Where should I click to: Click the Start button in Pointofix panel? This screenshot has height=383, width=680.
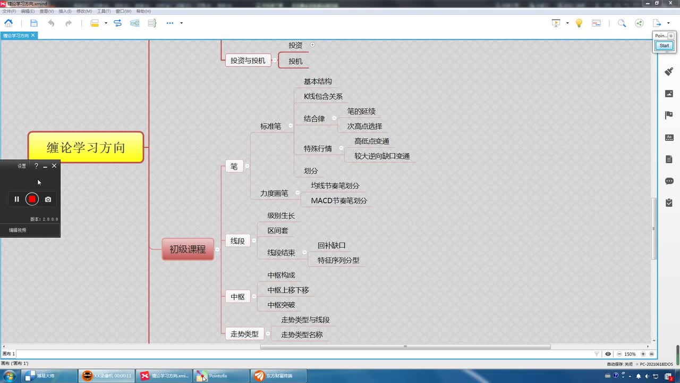[x=664, y=46]
